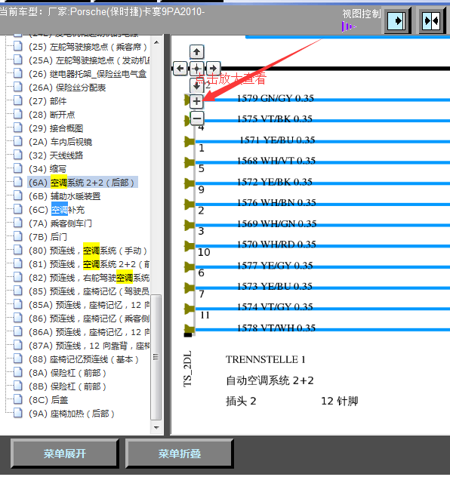Click document icon beside (8C) 后盖
This screenshot has height=477, width=450.
[18, 399]
